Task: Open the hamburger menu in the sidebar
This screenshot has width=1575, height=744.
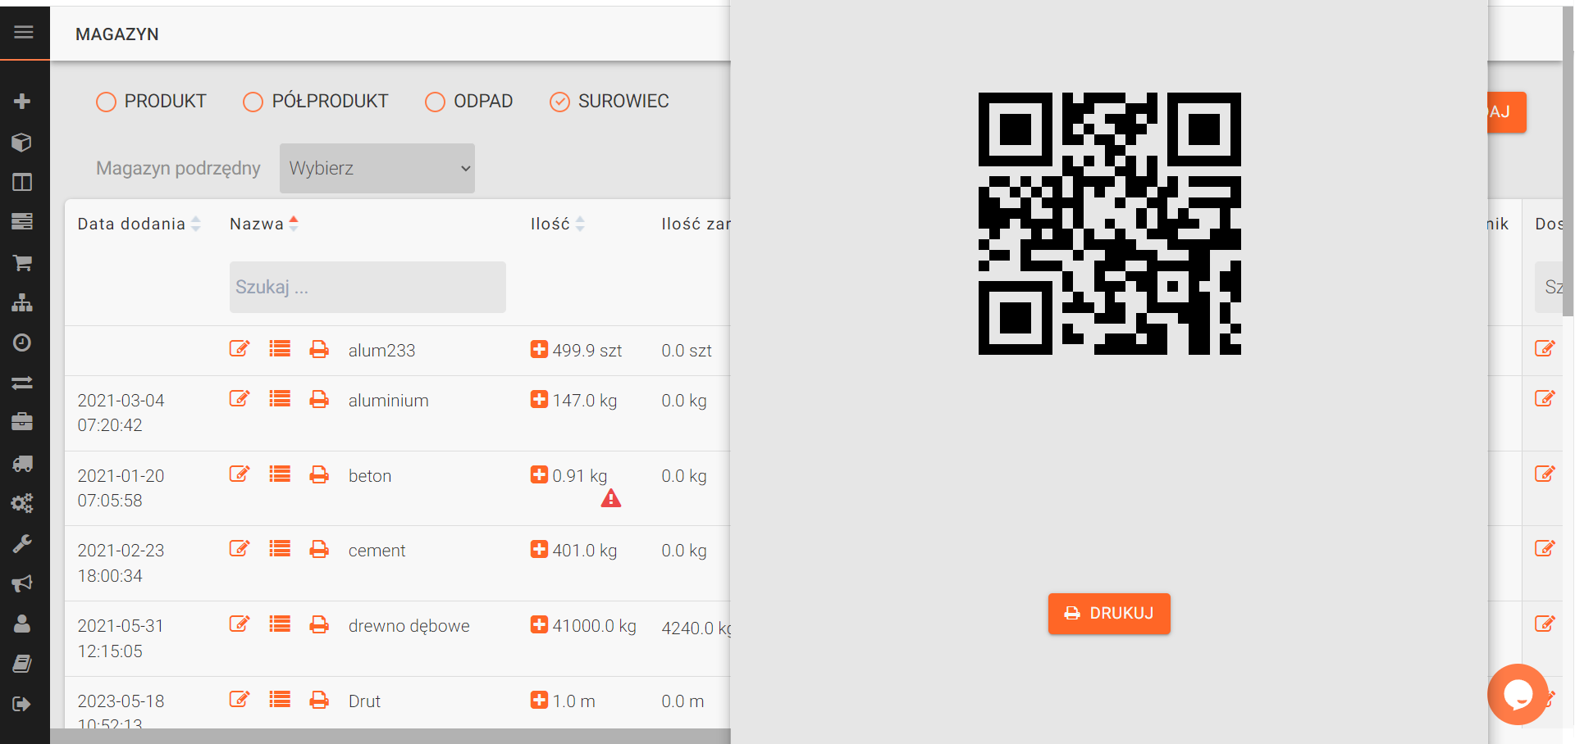Action: [24, 32]
